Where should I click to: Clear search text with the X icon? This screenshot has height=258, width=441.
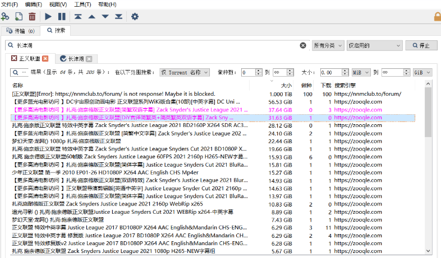(x=303, y=45)
